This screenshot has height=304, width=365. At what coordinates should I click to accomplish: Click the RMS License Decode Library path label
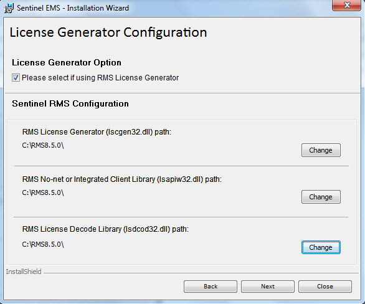(x=105, y=229)
